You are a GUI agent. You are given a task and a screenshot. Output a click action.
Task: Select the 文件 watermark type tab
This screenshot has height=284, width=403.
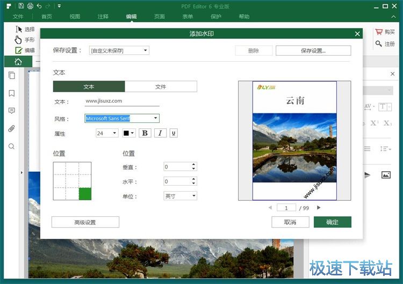tap(161, 86)
